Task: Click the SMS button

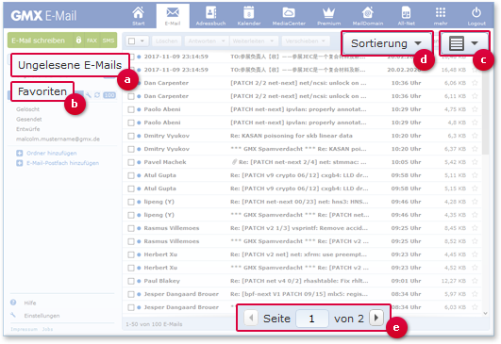Action: (109, 41)
